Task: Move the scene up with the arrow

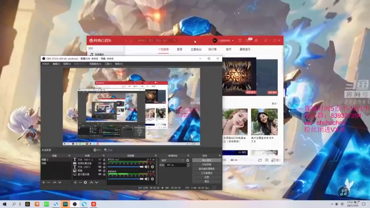Action: (55, 182)
